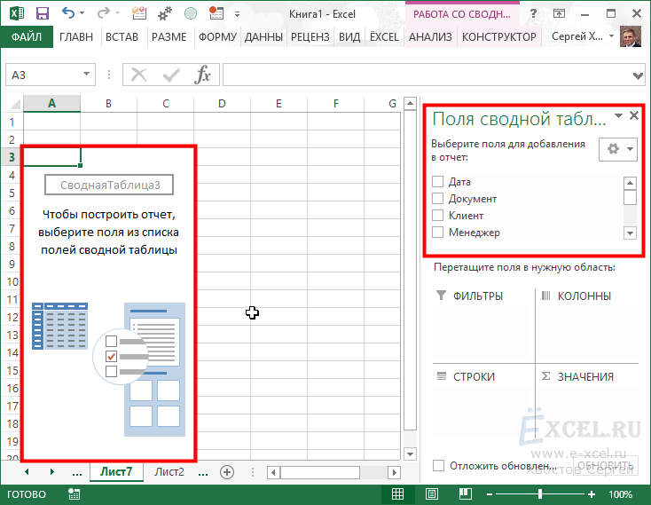Click the next sheet navigation arrow

coord(52,472)
